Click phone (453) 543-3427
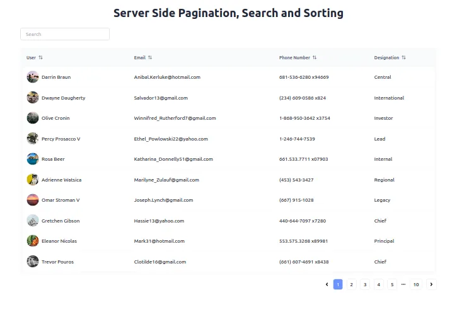457x319 pixels. pos(296,180)
